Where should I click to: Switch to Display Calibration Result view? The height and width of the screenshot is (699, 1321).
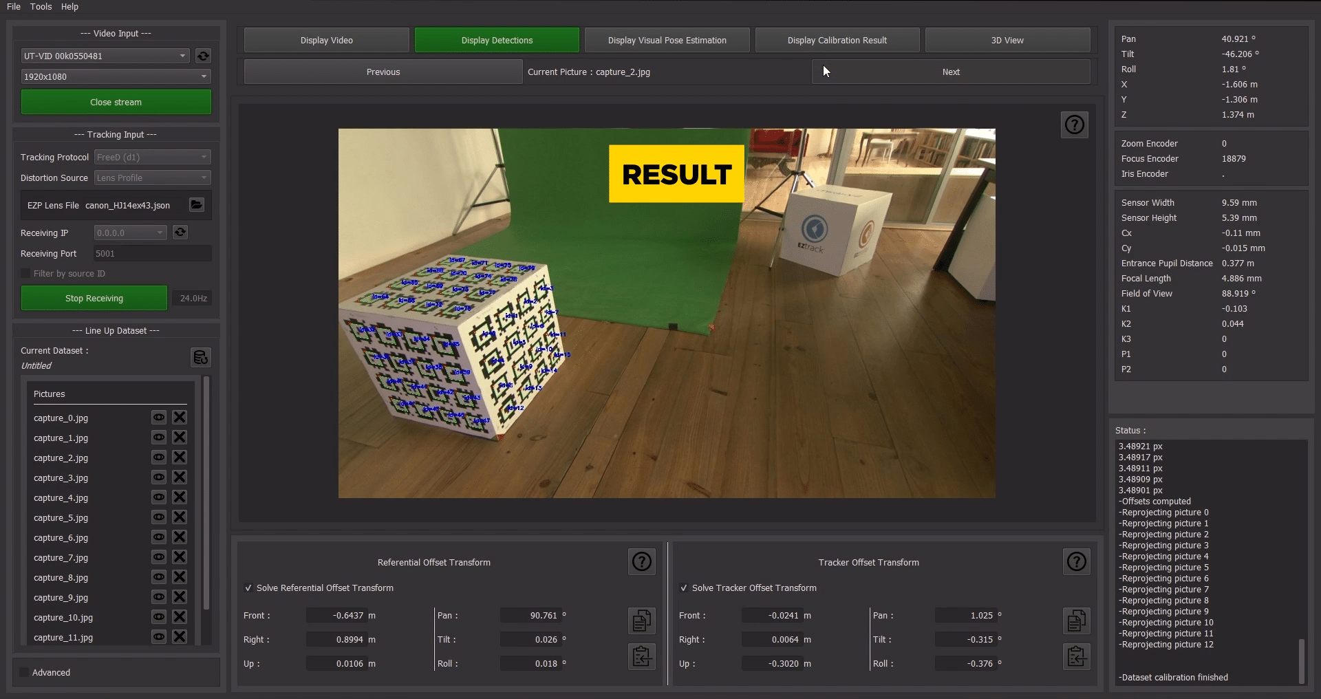tap(837, 41)
